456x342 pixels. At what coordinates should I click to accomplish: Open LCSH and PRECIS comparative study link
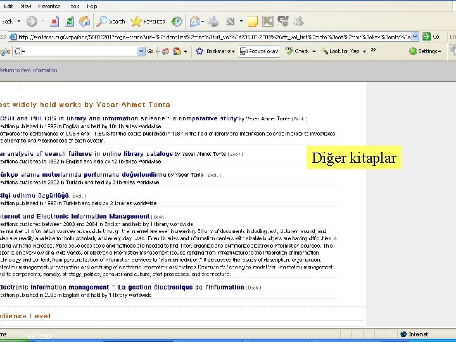click(x=118, y=118)
